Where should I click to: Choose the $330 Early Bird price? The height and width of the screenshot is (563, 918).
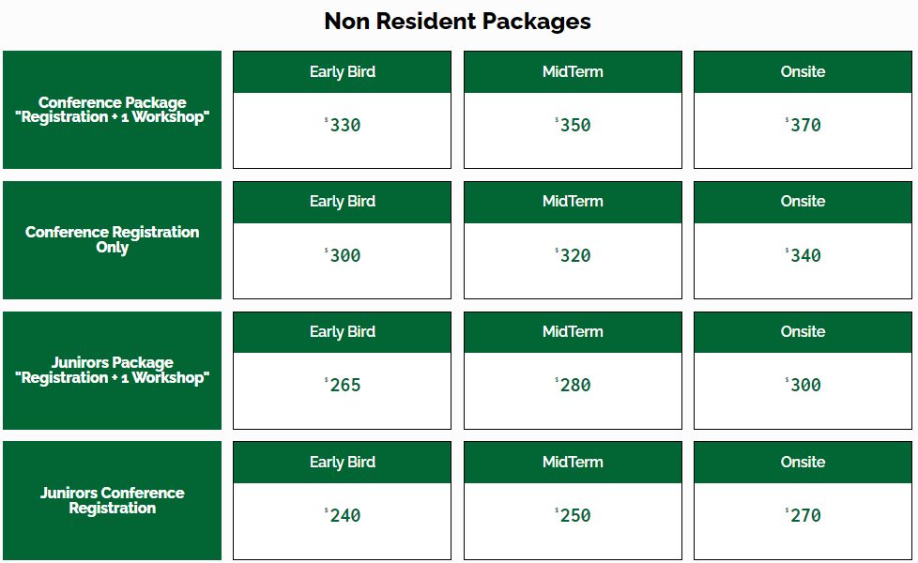tap(344, 126)
